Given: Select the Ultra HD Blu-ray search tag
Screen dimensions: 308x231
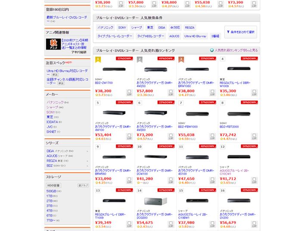Looking at the screenshot, I should (195, 36).
